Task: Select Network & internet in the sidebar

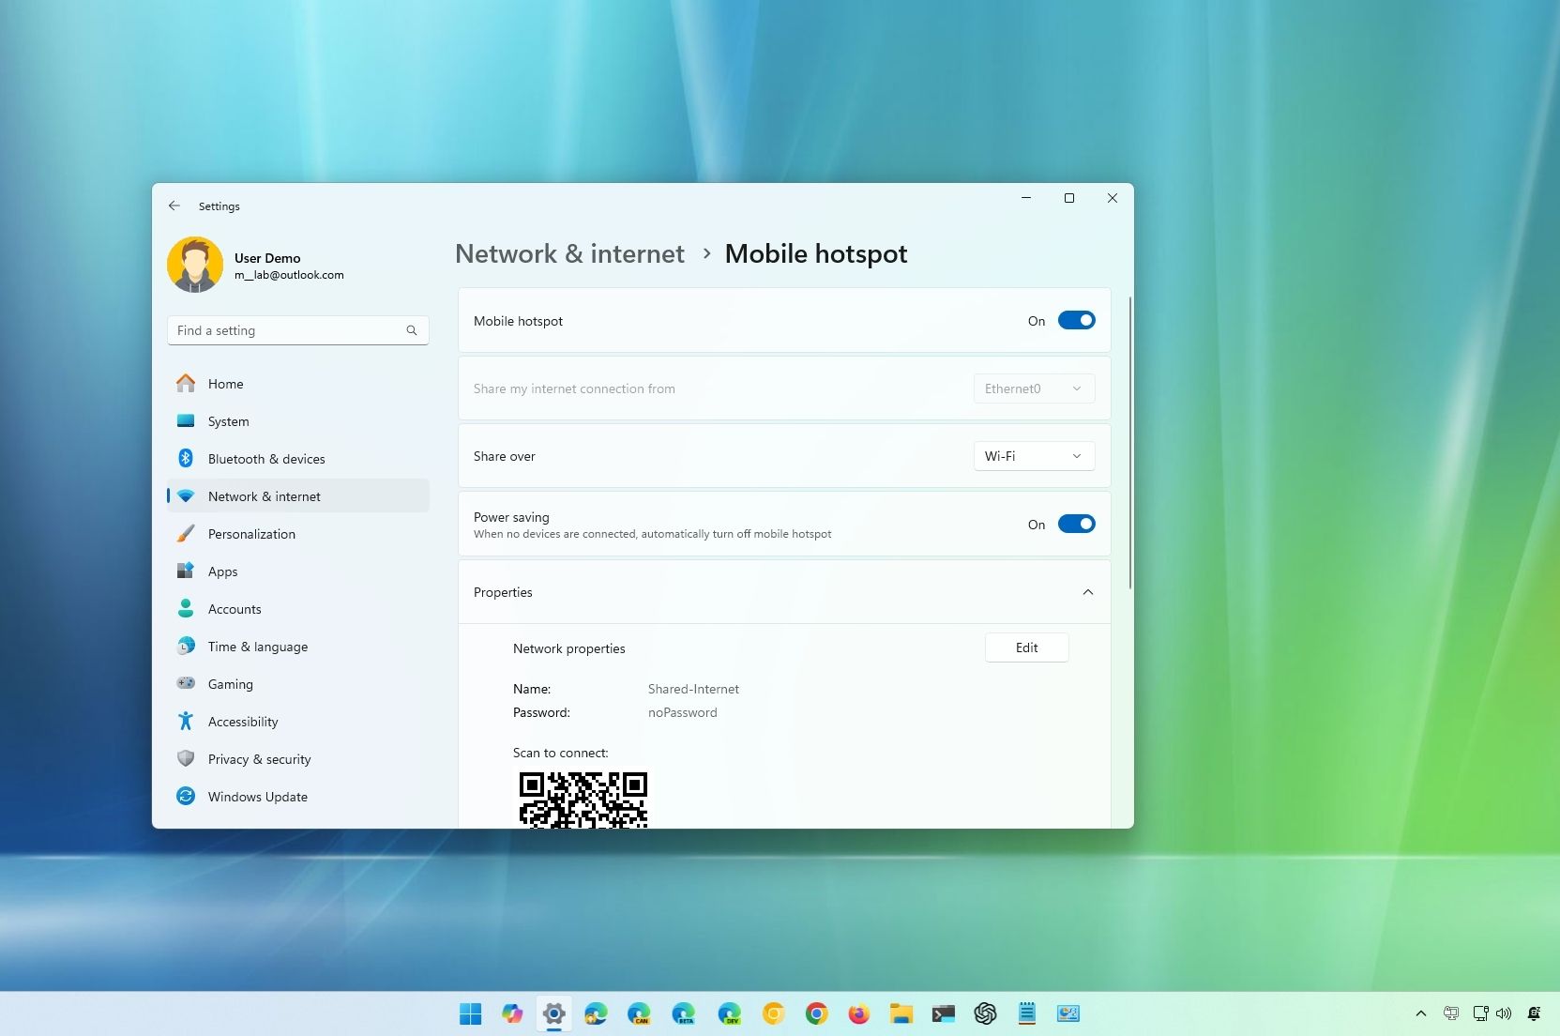Action: pos(298,495)
